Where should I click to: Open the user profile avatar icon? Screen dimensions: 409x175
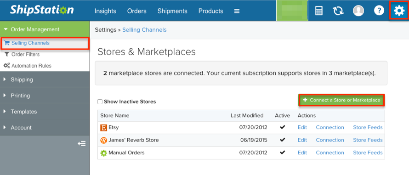pyautogui.click(x=358, y=11)
